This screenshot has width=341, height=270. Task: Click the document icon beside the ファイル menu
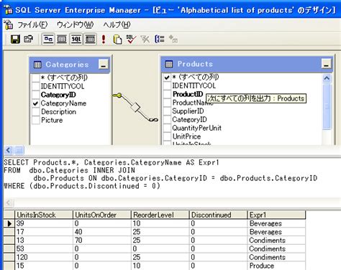click(x=9, y=25)
